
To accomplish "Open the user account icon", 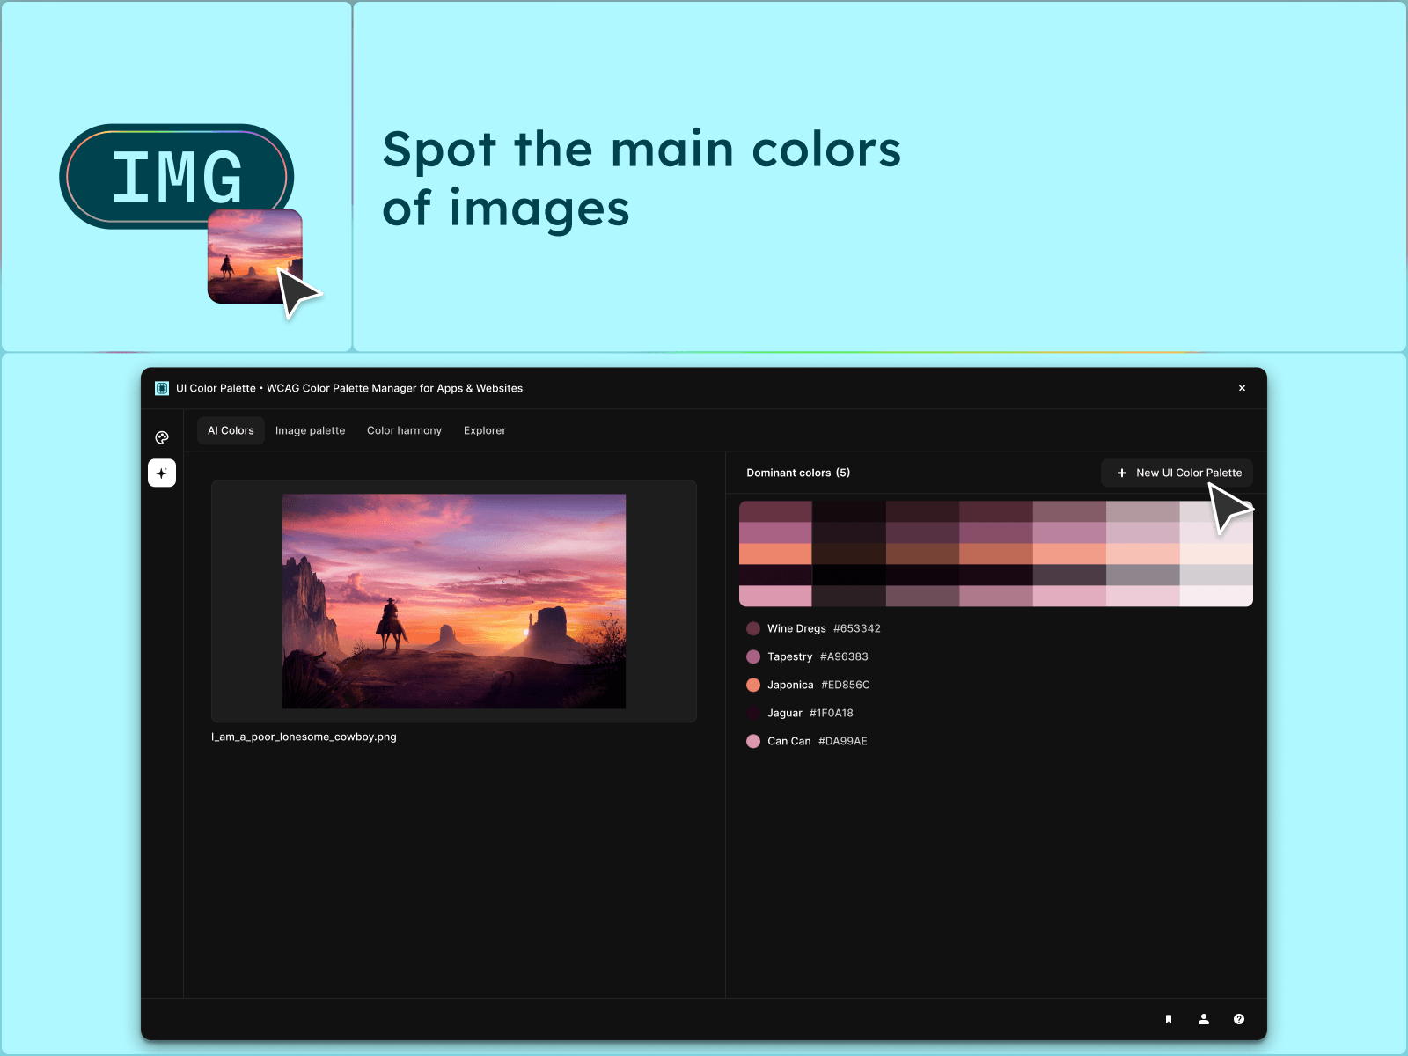I will [1204, 1019].
